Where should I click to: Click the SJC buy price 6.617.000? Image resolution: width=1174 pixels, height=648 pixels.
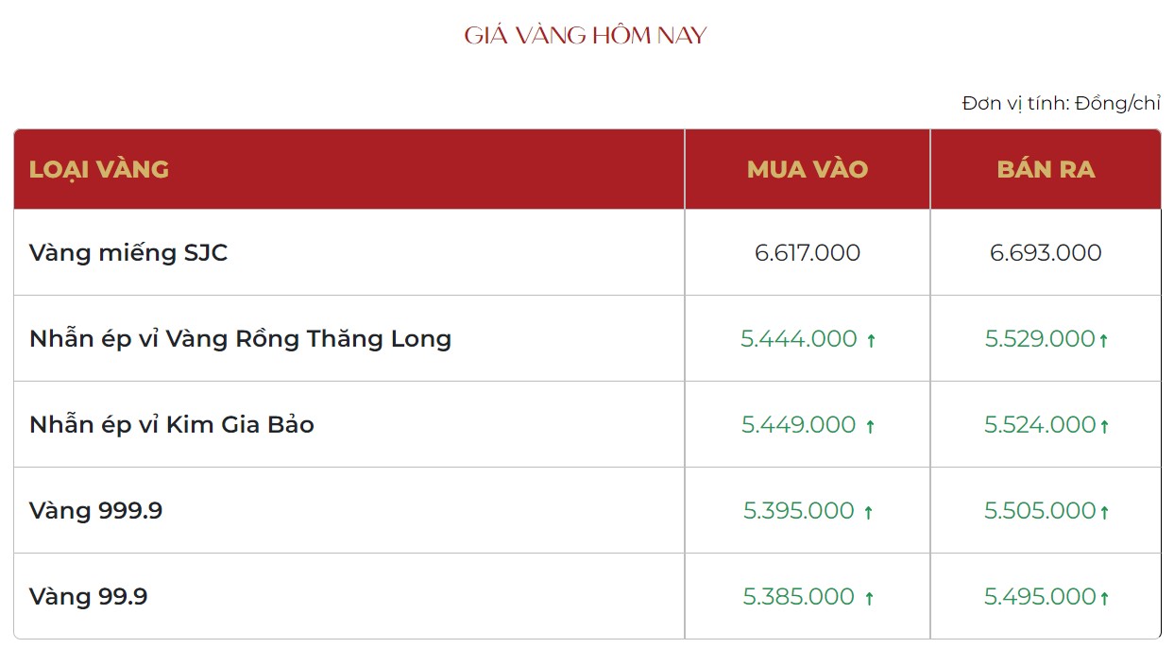click(808, 253)
